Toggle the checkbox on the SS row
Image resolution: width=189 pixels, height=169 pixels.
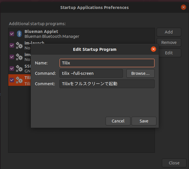(12, 68)
